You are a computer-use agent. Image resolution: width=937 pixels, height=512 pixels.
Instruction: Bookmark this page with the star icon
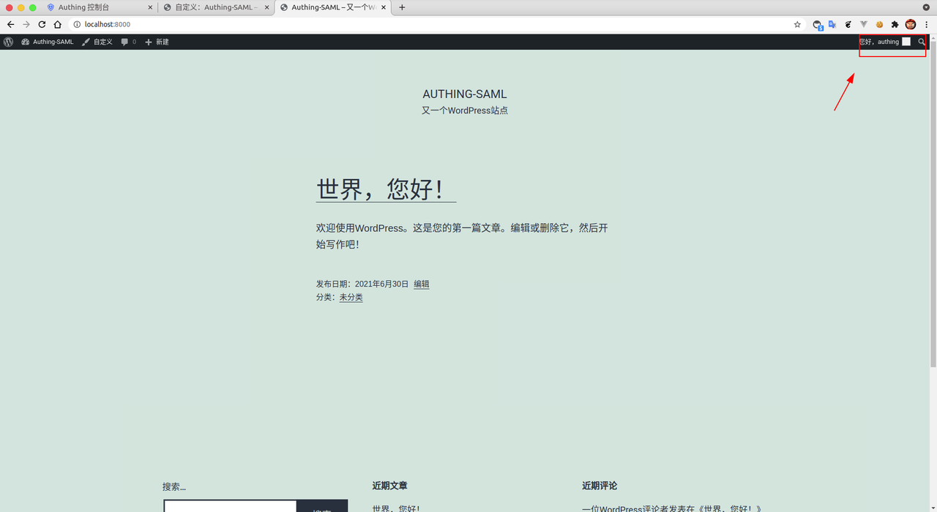797,24
